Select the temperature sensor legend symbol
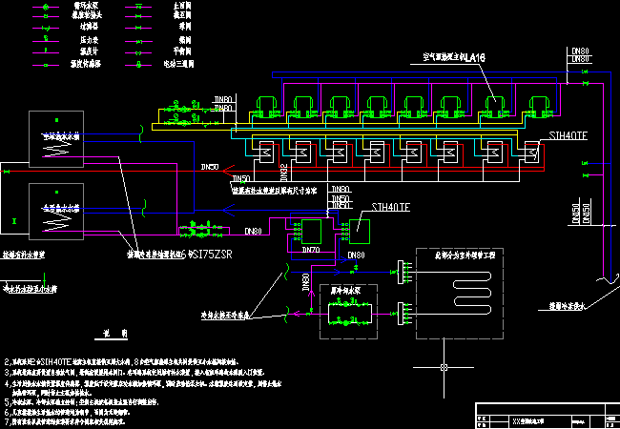 (x=45, y=65)
